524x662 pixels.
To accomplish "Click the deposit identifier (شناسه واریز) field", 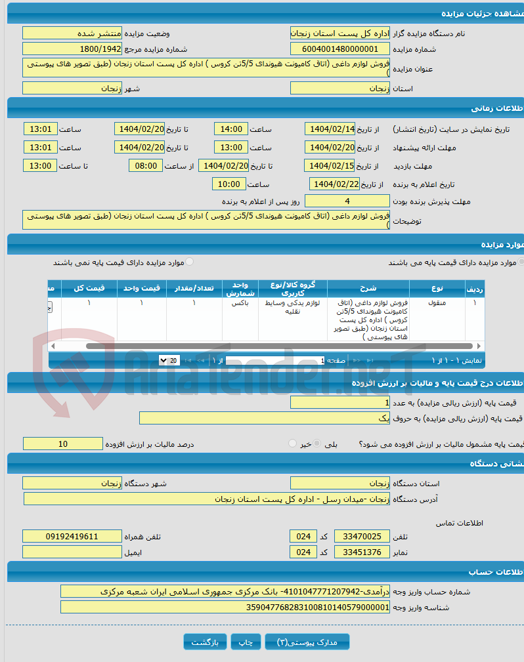I will [225, 608].
